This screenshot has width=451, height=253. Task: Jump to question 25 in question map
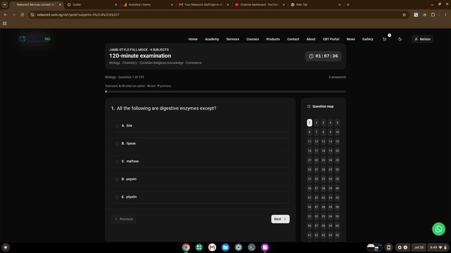[x=337, y=160]
